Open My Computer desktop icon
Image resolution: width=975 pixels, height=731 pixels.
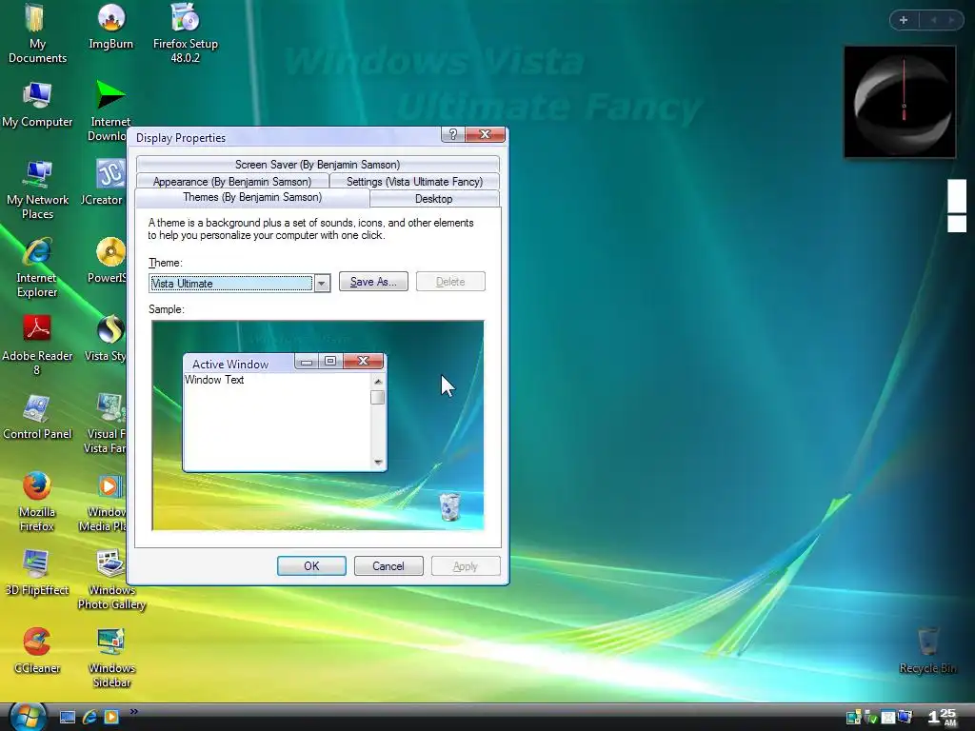[37, 105]
